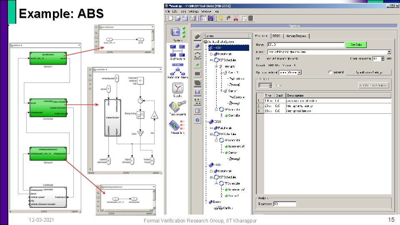Viewport: 400px width, 225px height.
Task: Click horizontal scrollbar of wheelspeedsensor window
Action: point(127,210)
